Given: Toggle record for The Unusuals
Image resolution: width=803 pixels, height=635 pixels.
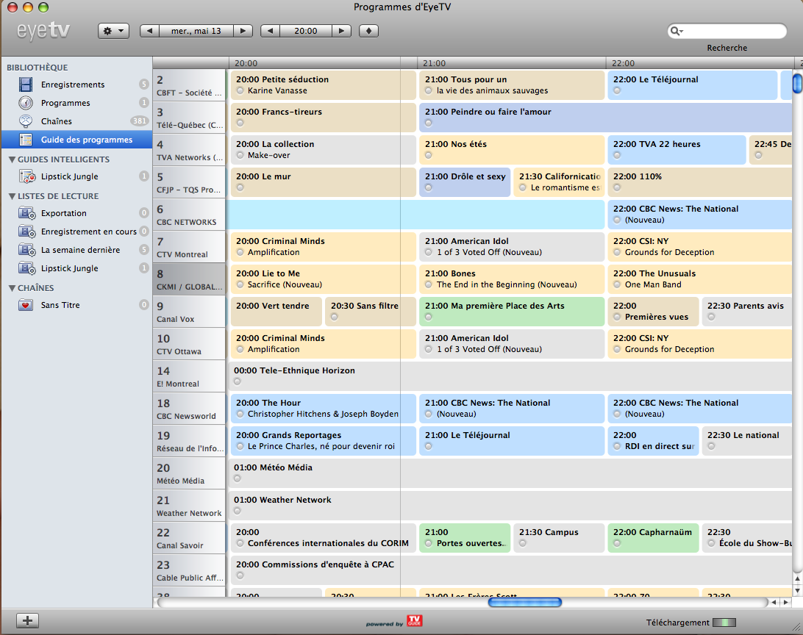Looking at the screenshot, I should pos(617,284).
